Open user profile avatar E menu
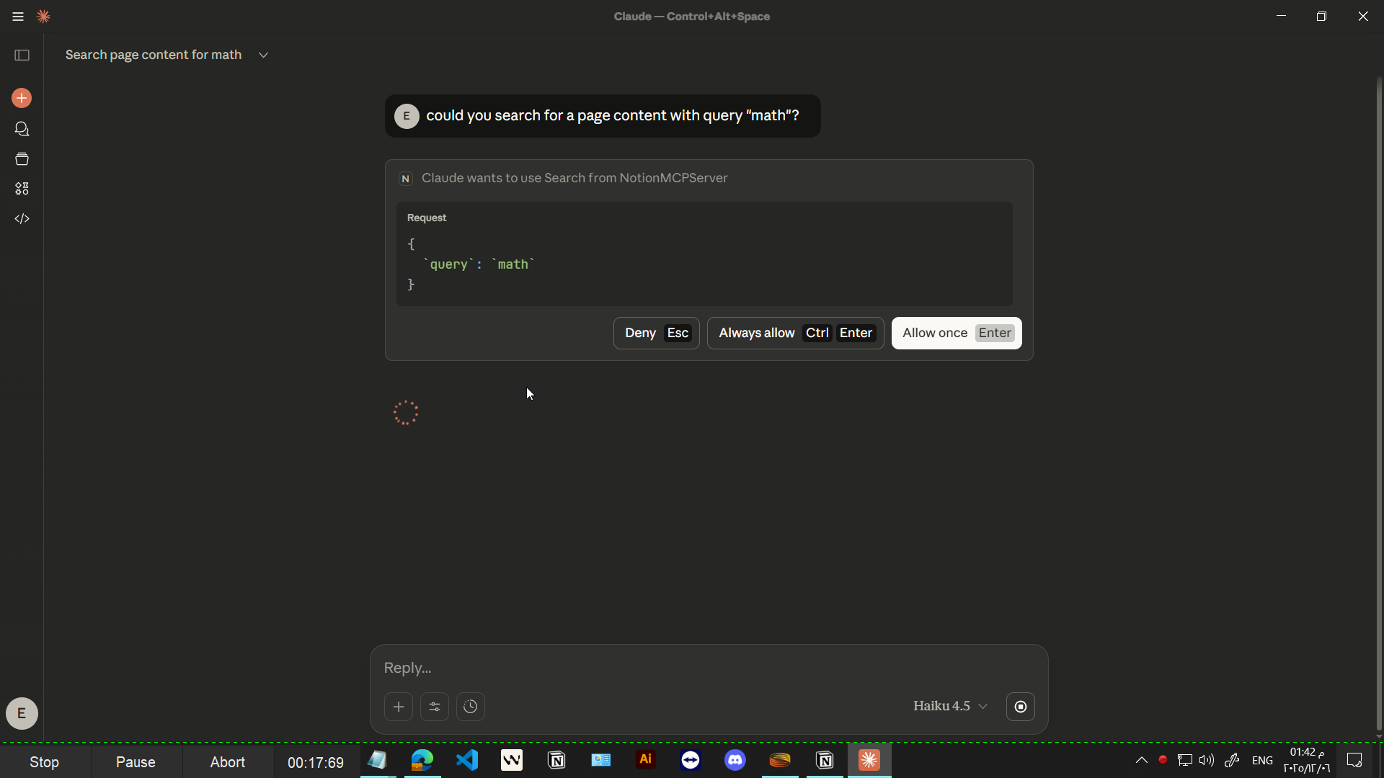1384x778 pixels. tap(22, 713)
